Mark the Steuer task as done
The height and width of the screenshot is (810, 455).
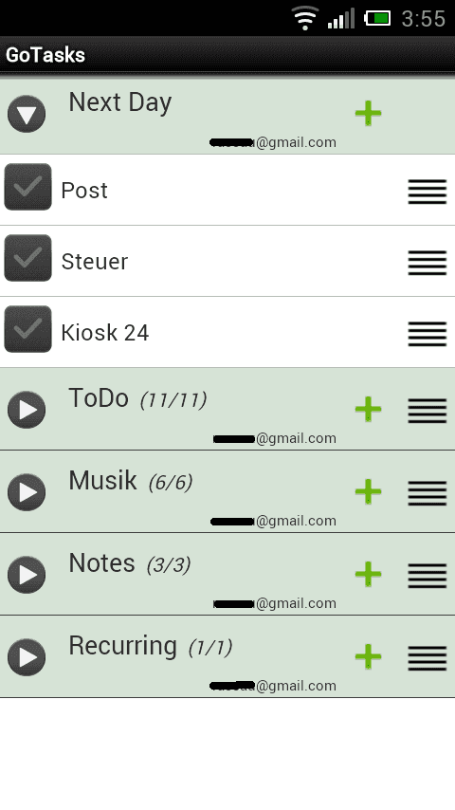27,258
